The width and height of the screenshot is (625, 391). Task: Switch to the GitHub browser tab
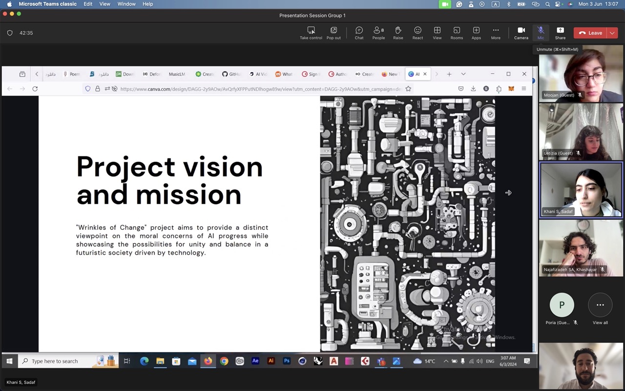click(231, 74)
